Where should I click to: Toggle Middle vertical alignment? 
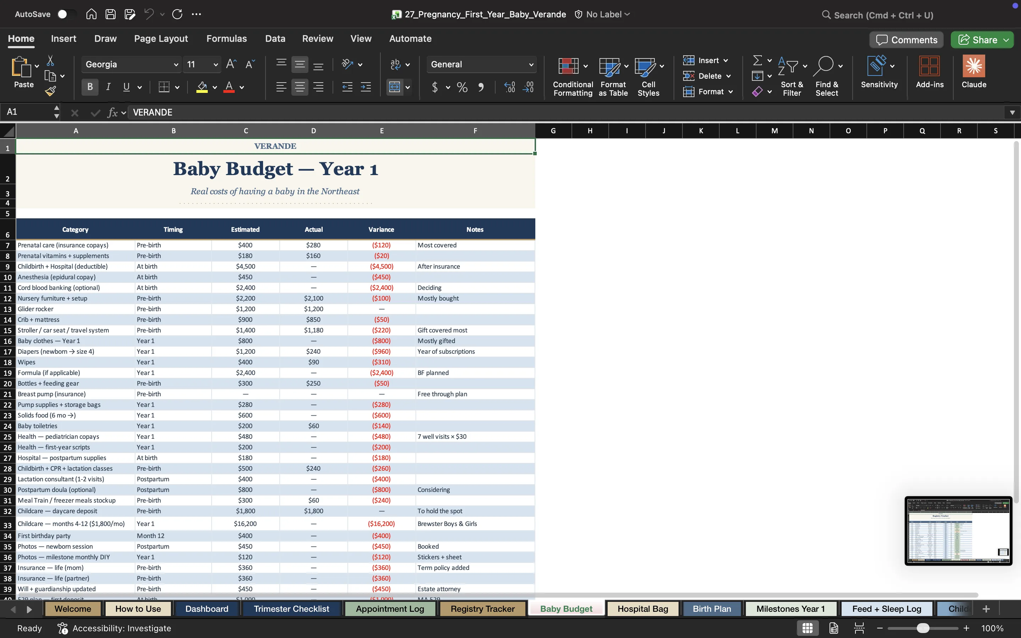(x=300, y=65)
